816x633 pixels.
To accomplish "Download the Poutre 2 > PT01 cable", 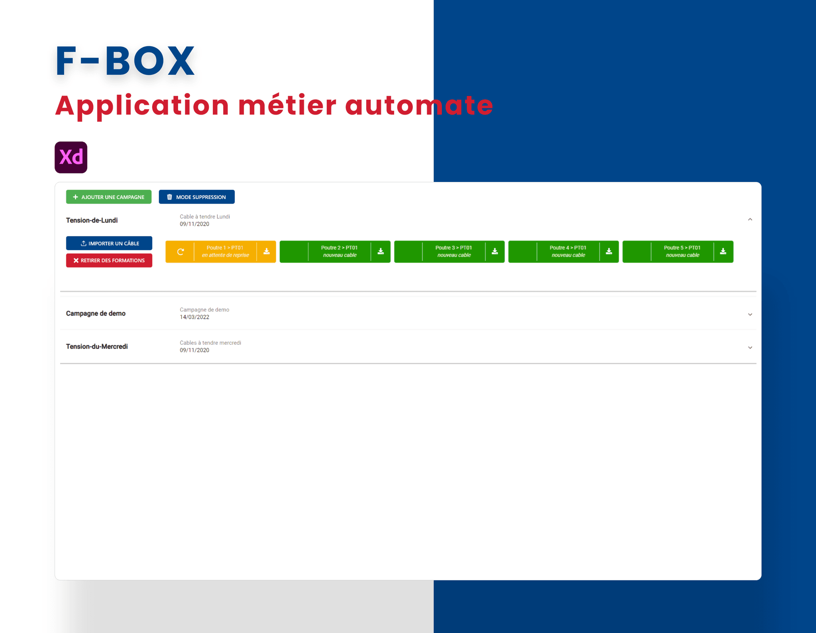I will tap(381, 252).
